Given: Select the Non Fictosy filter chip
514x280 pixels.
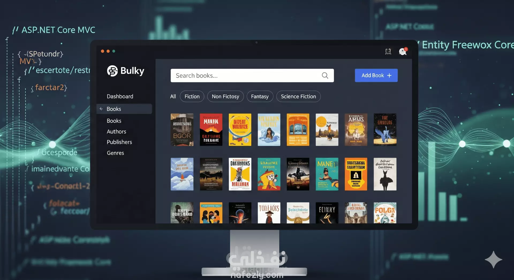Looking at the screenshot, I should [x=225, y=97].
